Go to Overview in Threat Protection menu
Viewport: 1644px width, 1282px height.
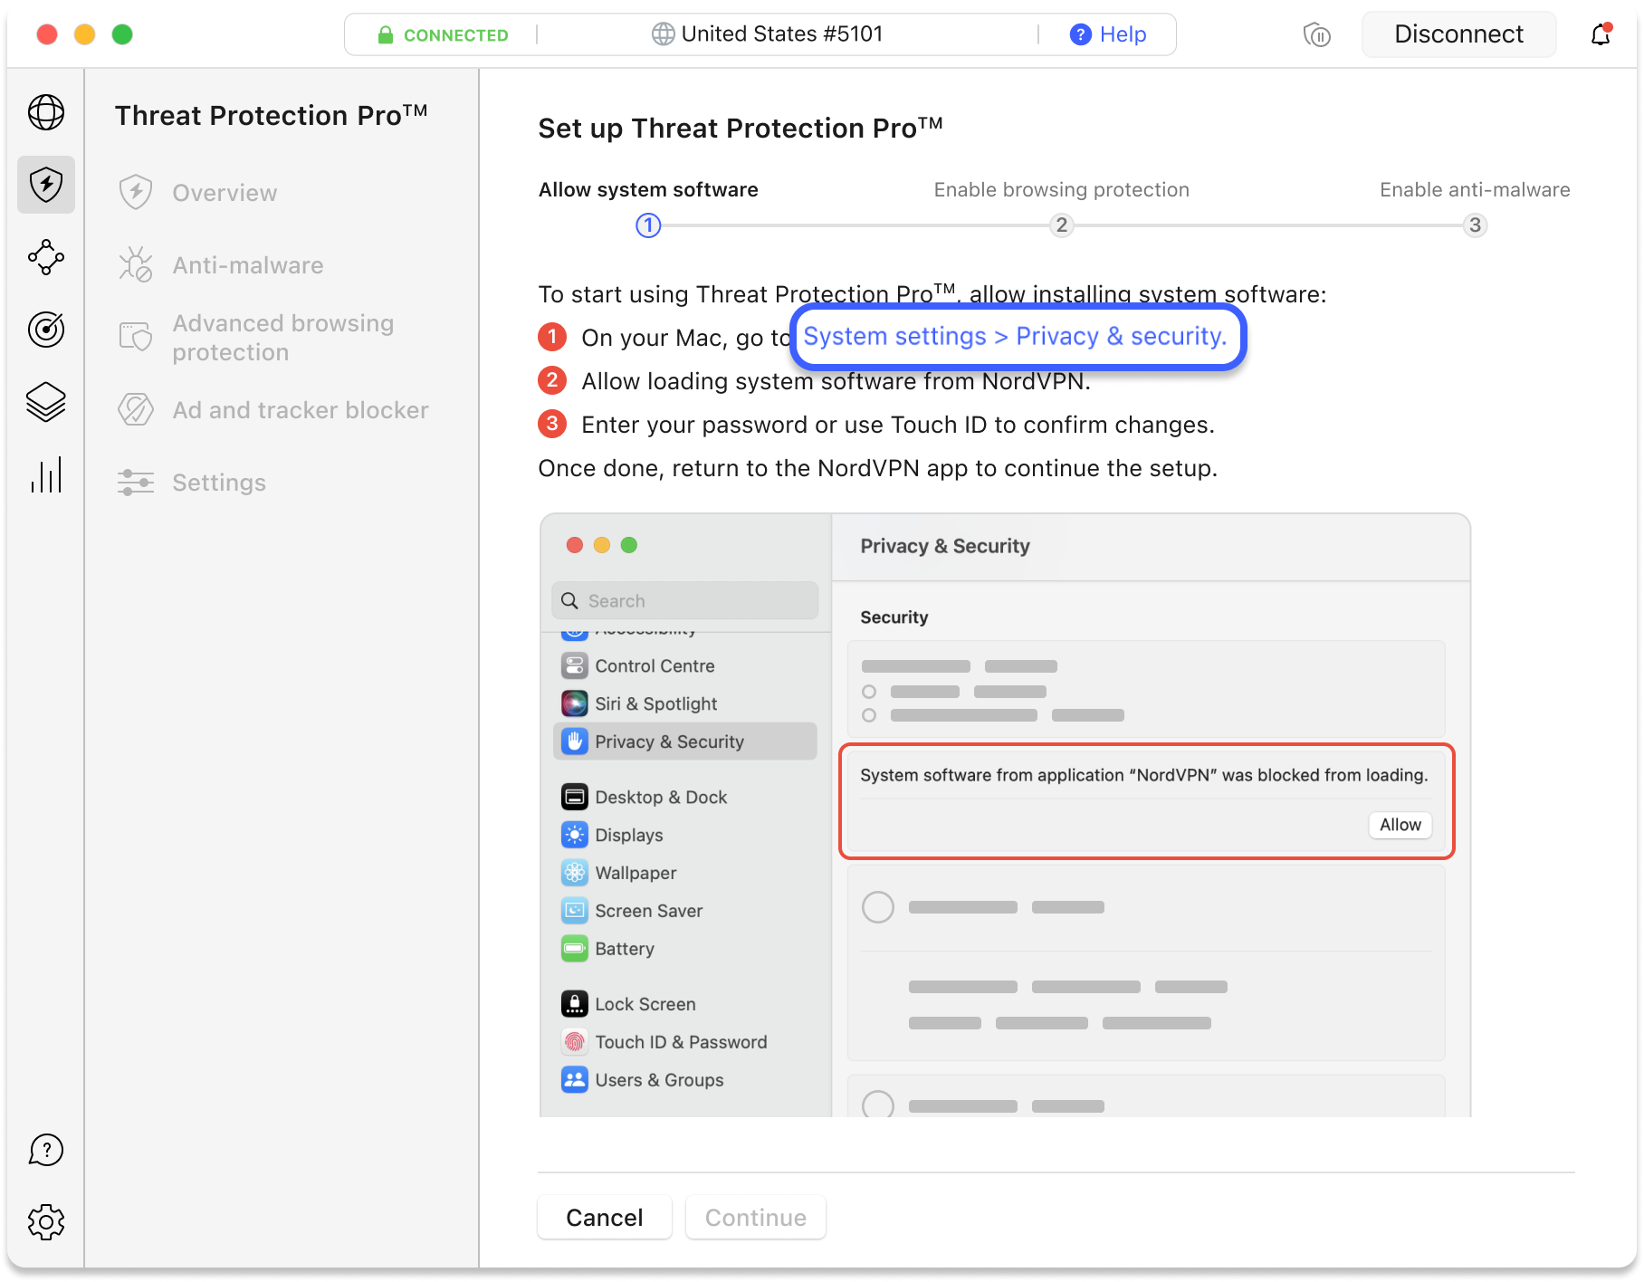click(225, 193)
